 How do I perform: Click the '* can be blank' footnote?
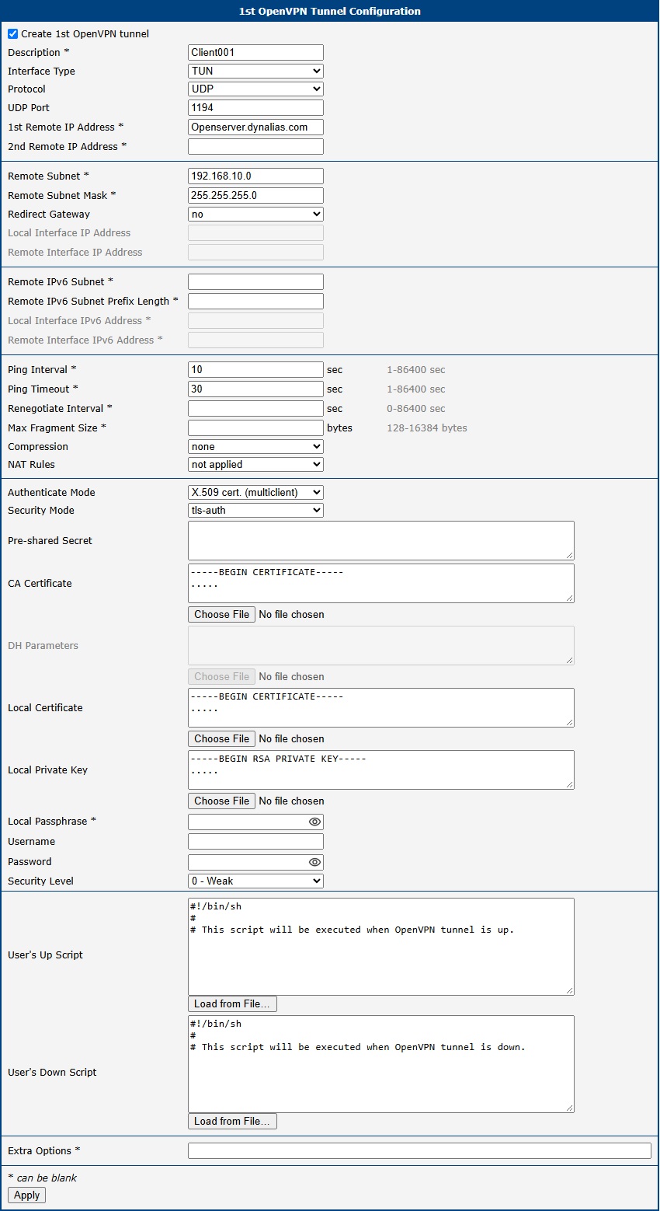[x=42, y=1178]
